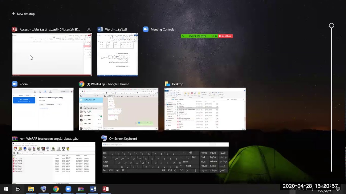The image size is (346, 194).
Task: Open the volume control in system tray
Action: [x=298, y=189]
